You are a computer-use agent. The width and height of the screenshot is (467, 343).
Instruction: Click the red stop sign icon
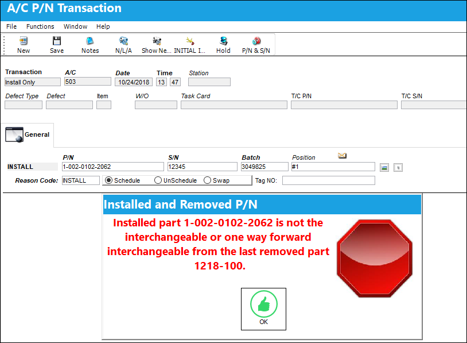coord(375,259)
